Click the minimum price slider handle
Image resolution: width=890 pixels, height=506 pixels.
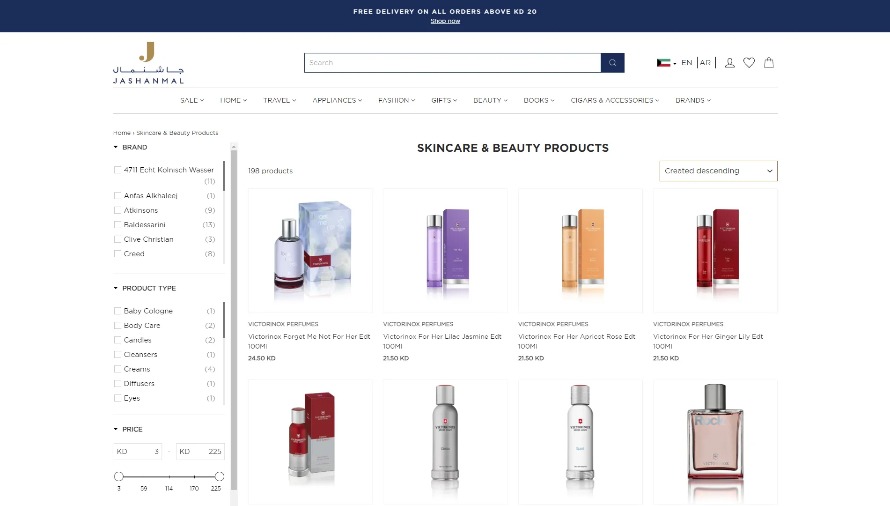click(x=119, y=476)
